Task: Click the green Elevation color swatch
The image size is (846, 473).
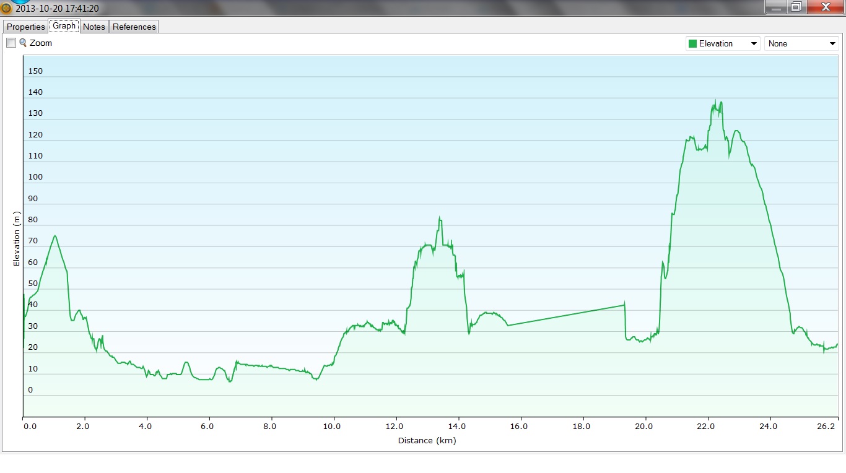Action: pyautogui.click(x=692, y=44)
